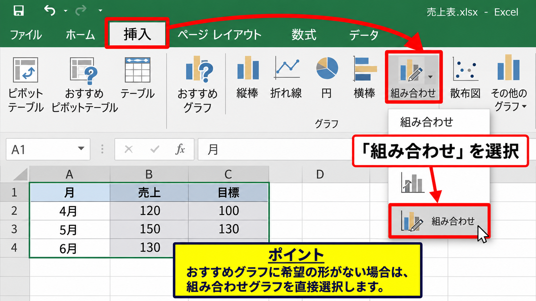This screenshot has width=536, height=301.
Task: Click the Save floppy disk icon
Action: point(19,11)
